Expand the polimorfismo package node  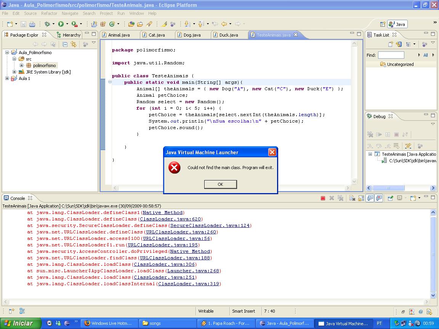(x=22, y=65)
